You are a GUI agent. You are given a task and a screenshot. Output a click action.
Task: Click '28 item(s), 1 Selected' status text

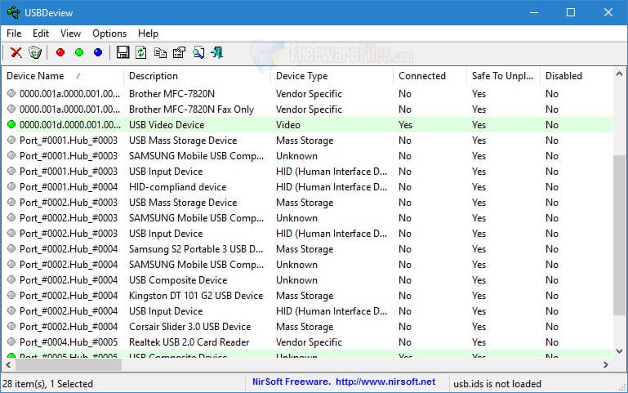[x=47, y=384]
